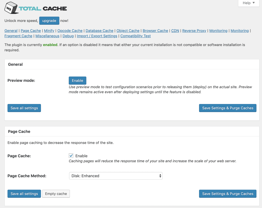
Task: Go to Miscellaneous link
Action: point(47,36)
